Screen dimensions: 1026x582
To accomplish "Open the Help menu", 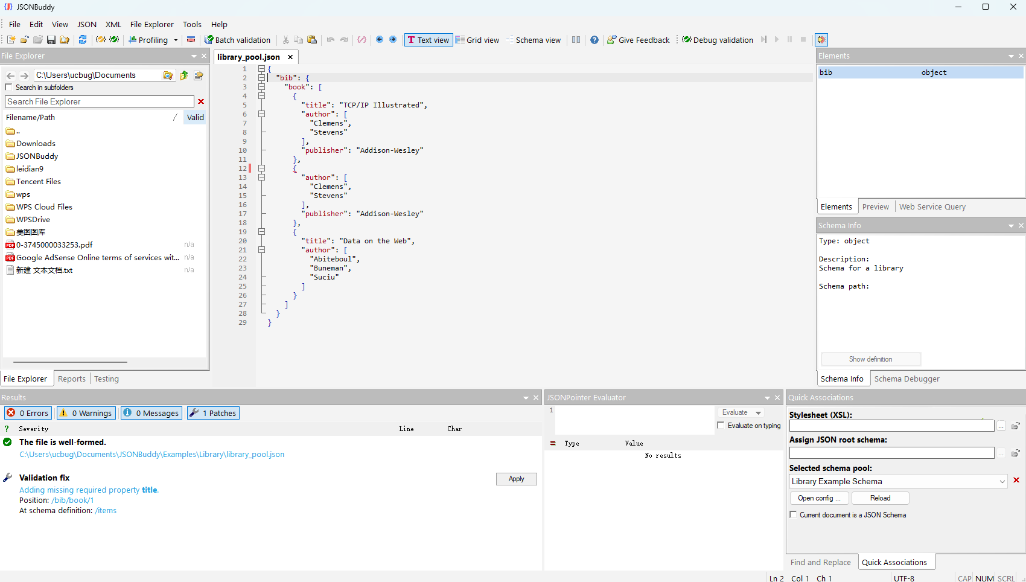I will [x=219, y=24].
